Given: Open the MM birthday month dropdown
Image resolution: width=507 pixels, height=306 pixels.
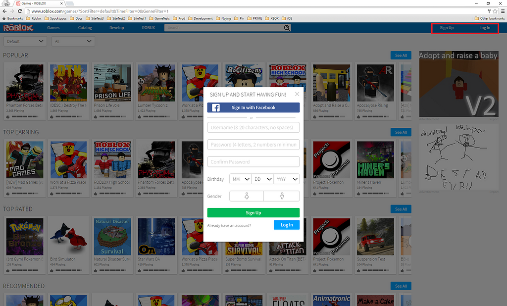Looking at the screenshot, I should point(240,179).
